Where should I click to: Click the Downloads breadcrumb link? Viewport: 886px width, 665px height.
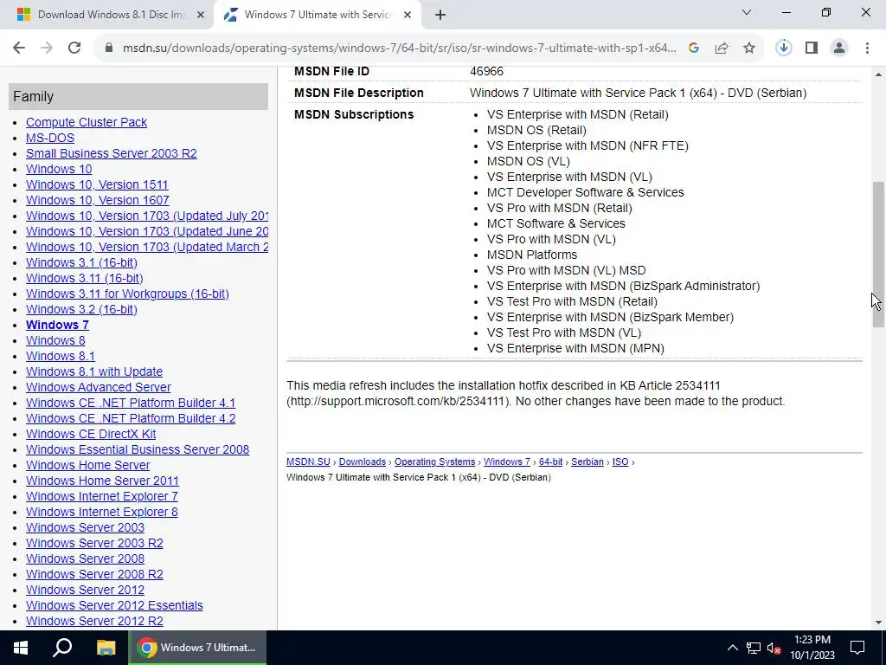coord(363,462)
